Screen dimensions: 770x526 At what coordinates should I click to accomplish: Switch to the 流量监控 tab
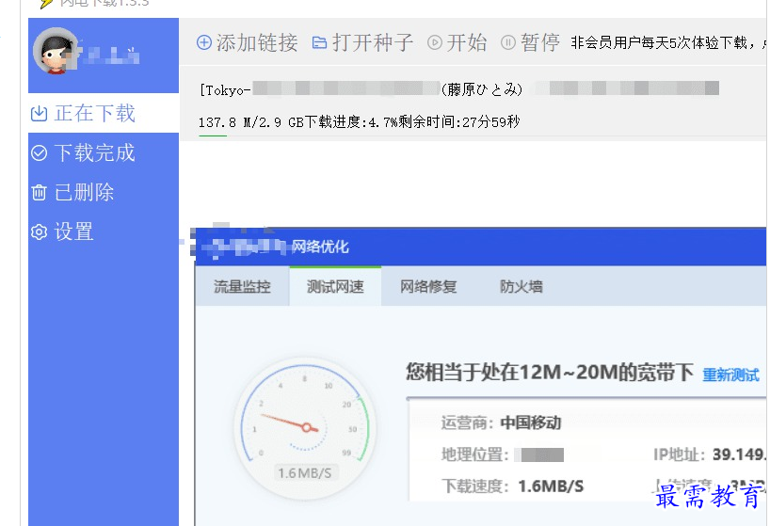[242, 287]
